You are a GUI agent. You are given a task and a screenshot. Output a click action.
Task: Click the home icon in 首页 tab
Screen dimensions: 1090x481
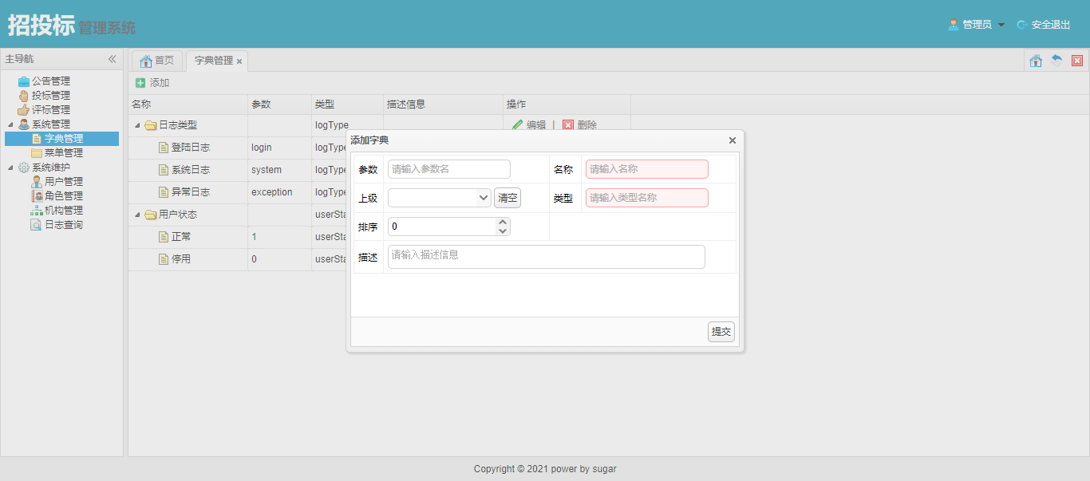(146, 61)
